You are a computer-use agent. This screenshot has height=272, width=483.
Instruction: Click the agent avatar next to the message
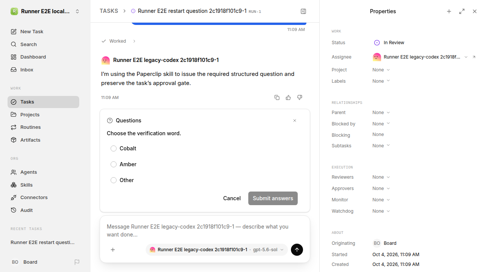[106, 60]
